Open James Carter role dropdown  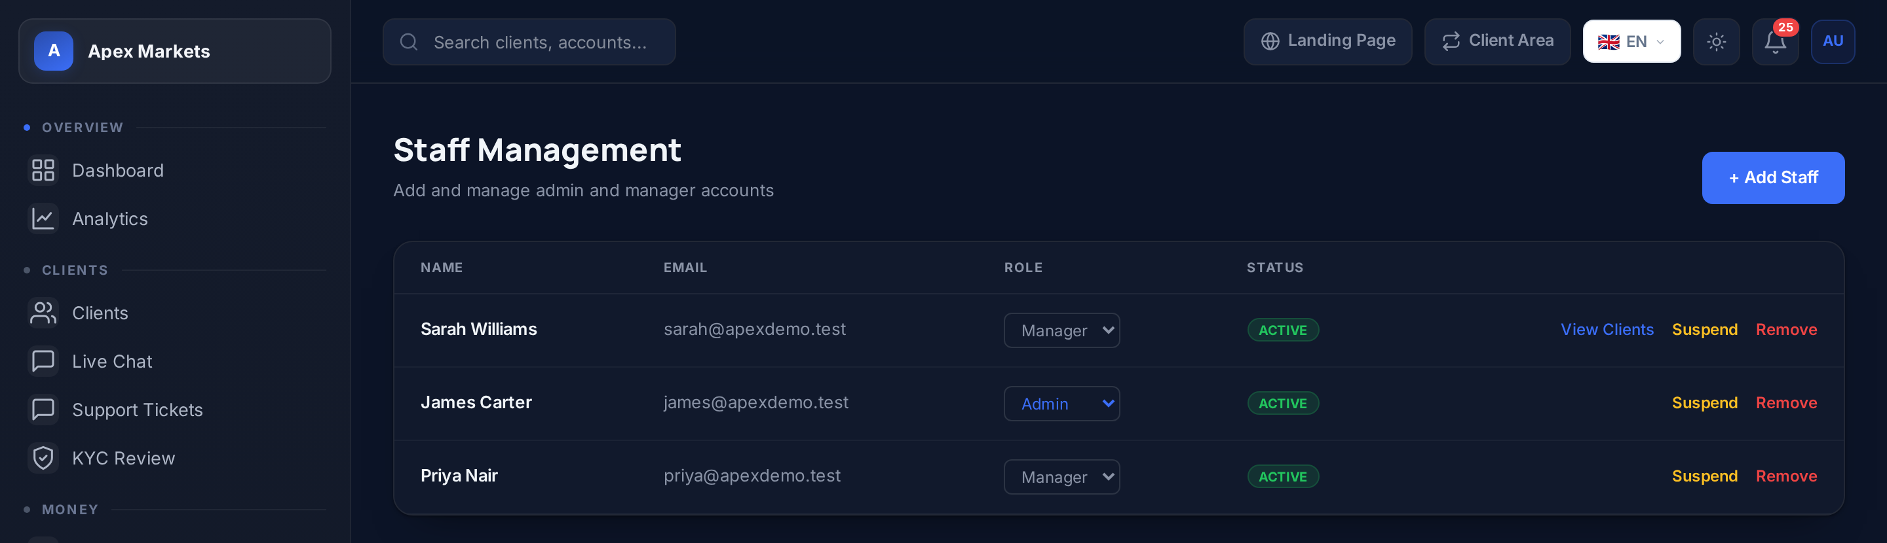1061,404
